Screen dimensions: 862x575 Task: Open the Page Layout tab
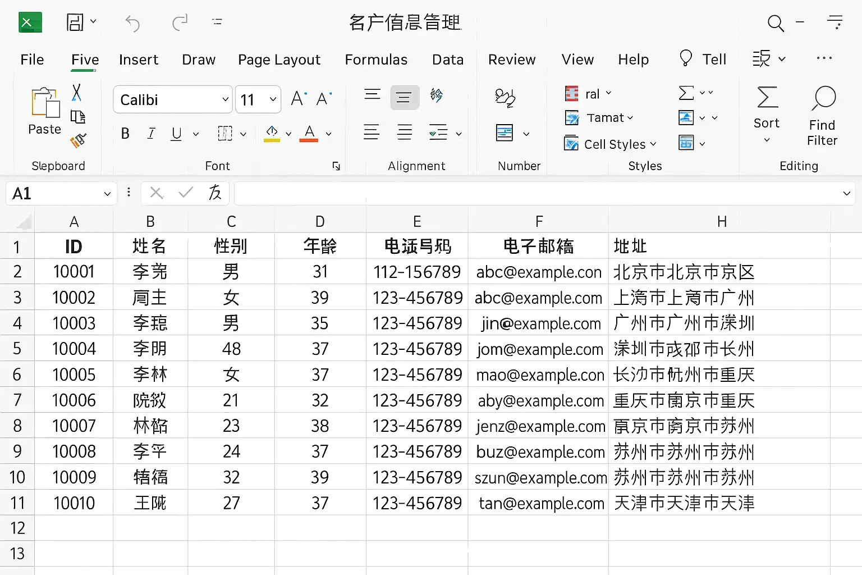pyautogui.click(x=279, y=60)
